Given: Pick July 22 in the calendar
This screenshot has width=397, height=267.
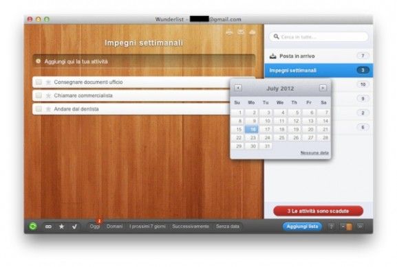Looking at the screenshot, I should 238,138.
